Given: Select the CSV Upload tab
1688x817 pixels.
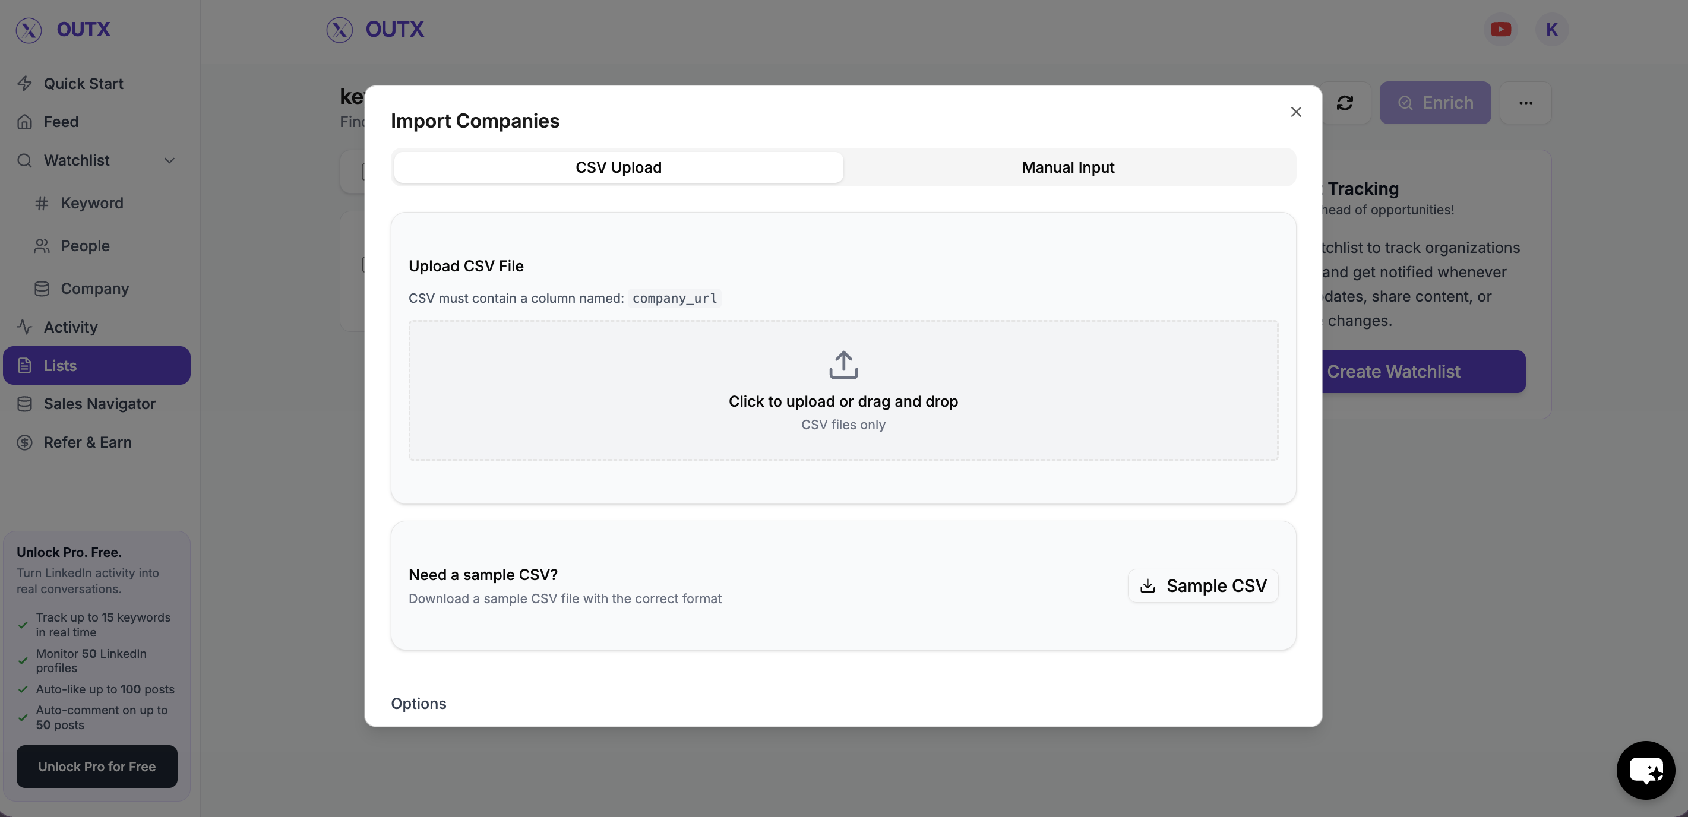Looking at the screenshot, I should (618, 167).
